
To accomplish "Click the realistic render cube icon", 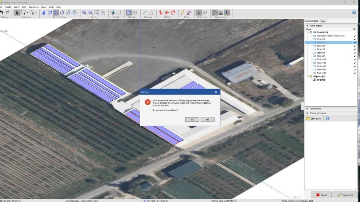I will 113,13.
